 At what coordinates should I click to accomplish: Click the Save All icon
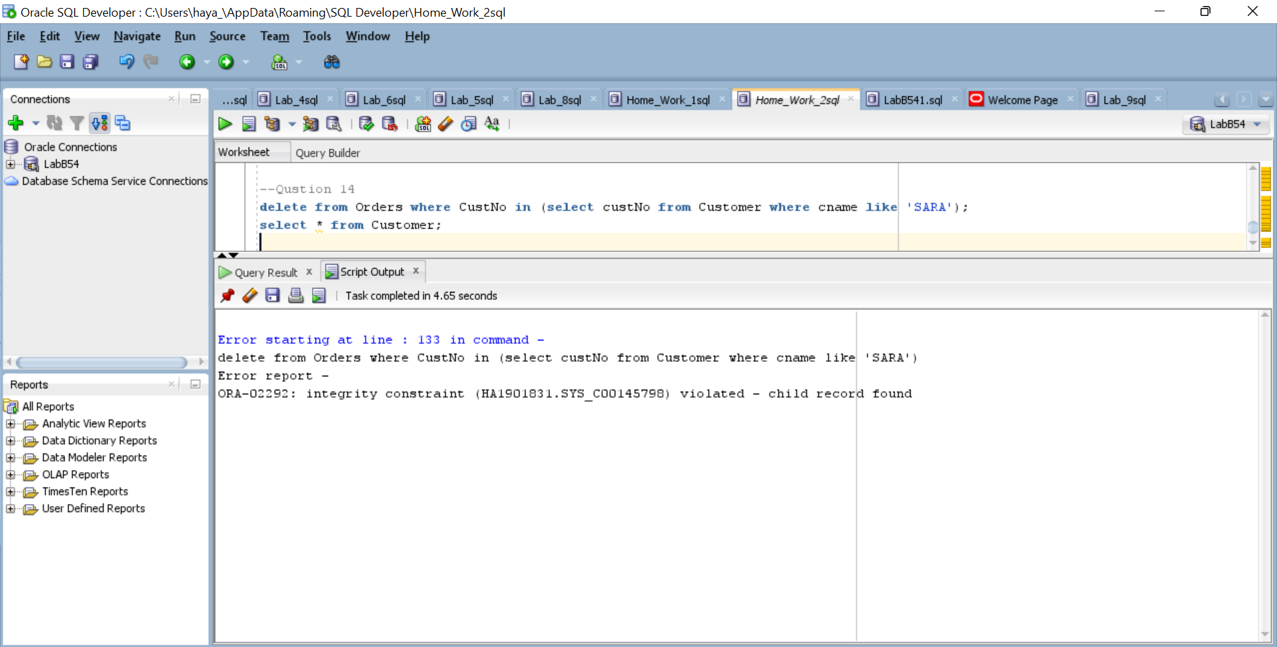pos(90,62)
